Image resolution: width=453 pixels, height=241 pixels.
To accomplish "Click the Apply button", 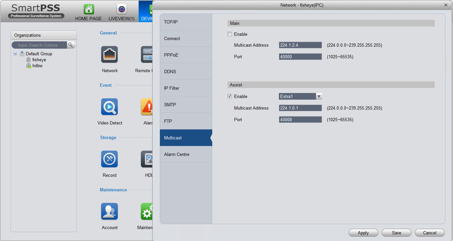I will coord(363,233).
